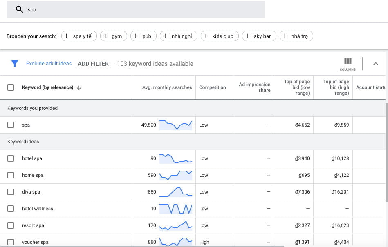Viewport: 388px width, 247px height.
Task: Check the 'hotel spa' keyword checkbox
Action: click(11, 158)
